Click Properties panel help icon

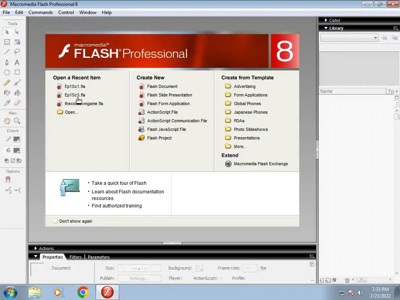(312, 264)
